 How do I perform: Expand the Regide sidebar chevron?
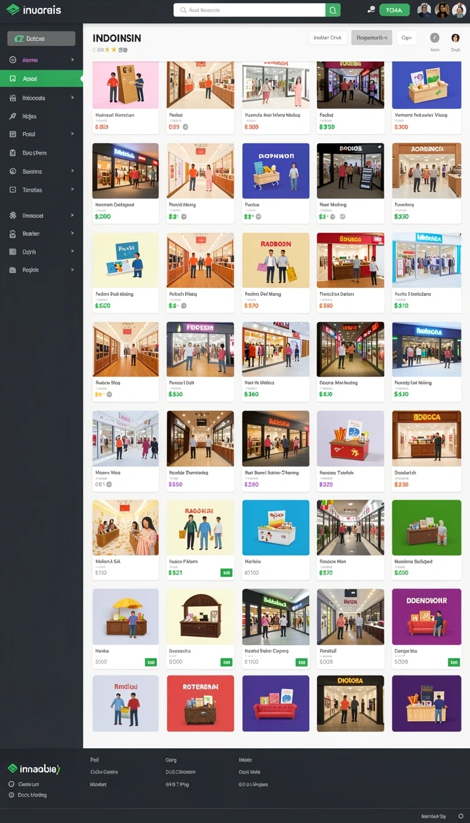tap(72, 270)
